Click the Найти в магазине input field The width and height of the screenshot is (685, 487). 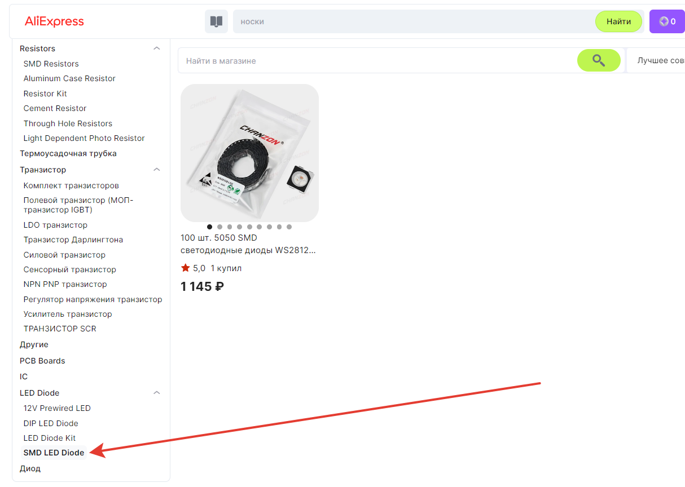[x=377, y=60]
